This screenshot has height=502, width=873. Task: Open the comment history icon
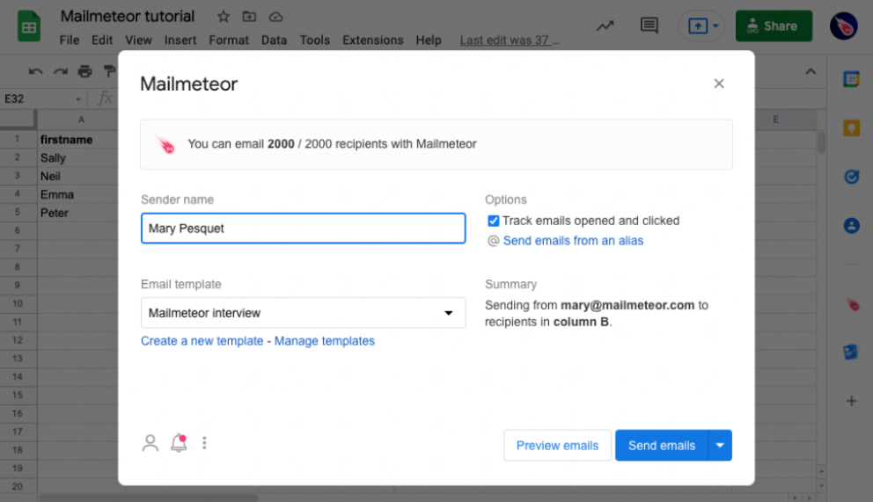649,25
